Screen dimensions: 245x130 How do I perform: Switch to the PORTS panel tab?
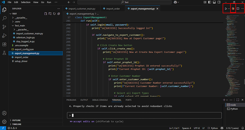point(128,100)
